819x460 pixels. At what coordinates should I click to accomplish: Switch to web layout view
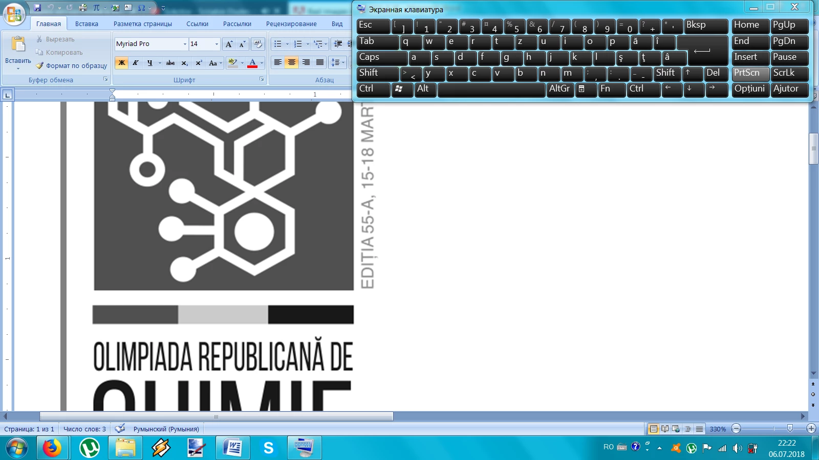pos(676,429)
